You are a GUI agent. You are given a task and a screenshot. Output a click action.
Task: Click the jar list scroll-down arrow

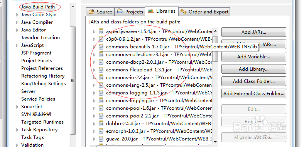215,142
